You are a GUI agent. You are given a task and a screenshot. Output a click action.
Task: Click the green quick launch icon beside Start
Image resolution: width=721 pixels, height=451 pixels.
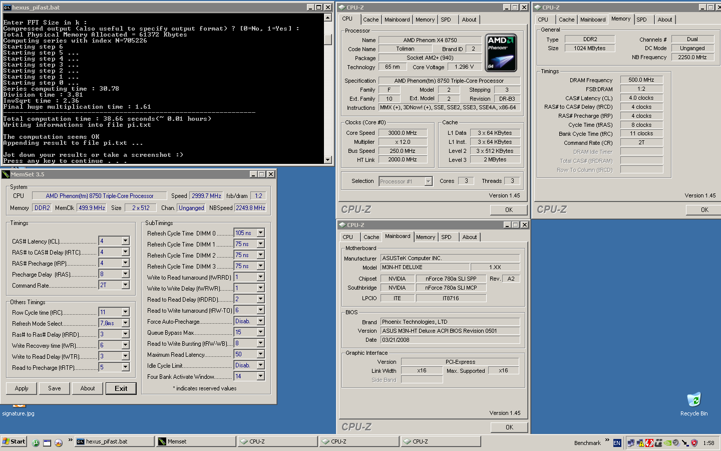[x=36, y=442]
